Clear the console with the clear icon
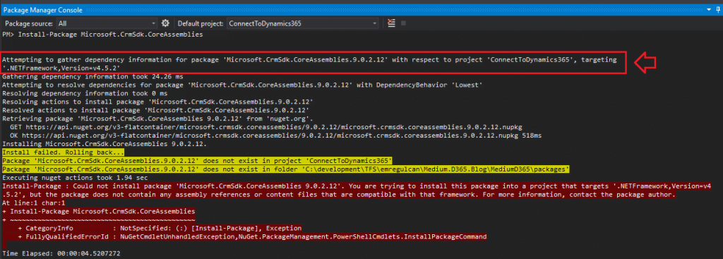The image size is (723, 259). click(391, 23)
